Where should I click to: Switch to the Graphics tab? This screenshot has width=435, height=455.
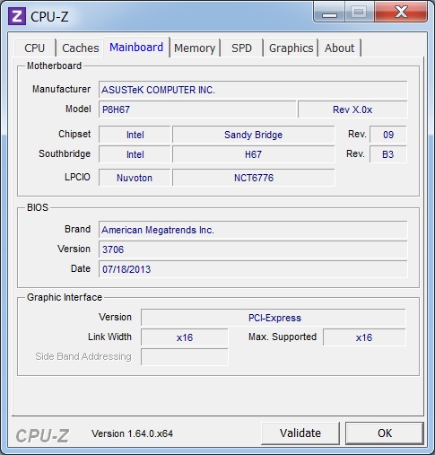[291, 48]
